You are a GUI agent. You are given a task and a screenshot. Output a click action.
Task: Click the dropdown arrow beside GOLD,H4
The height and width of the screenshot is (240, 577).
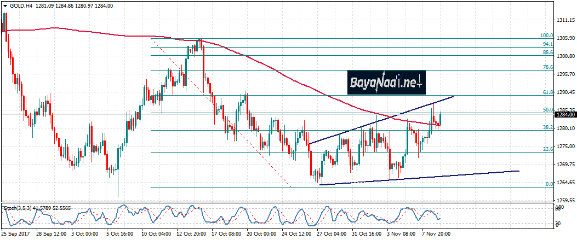(x=5, y=5)
